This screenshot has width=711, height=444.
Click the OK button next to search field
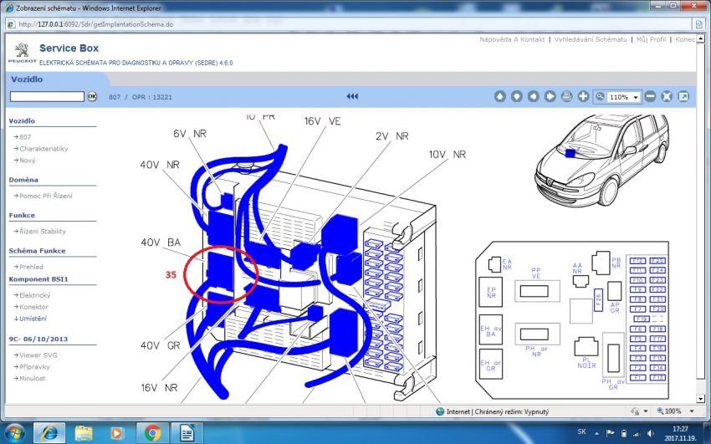point(92,96)
